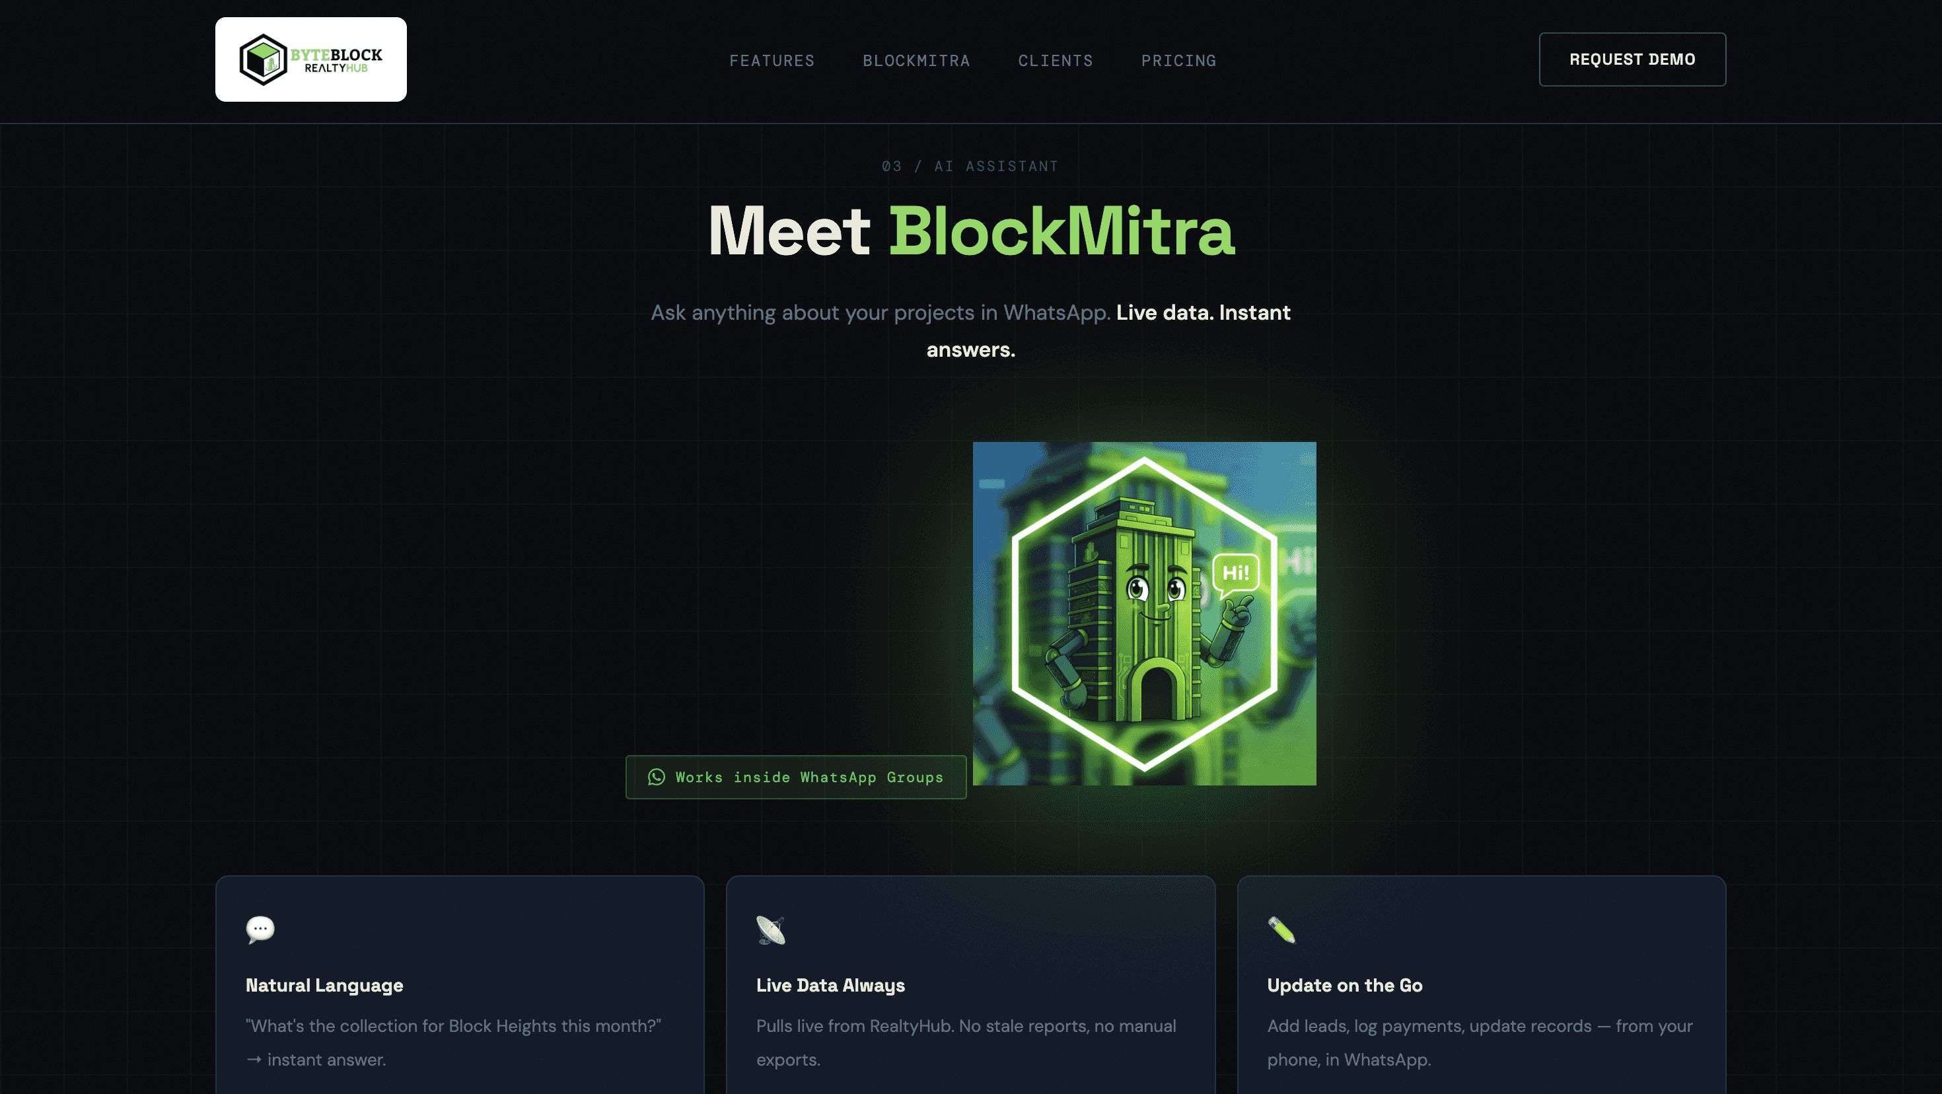The image size is (1942, 1094).
Task: Click the Live data. Instant answers. text
Action: coord(1202,313)
